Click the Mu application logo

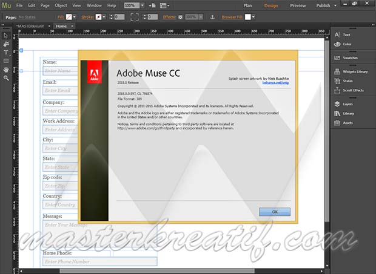click(x=6, y=5)
